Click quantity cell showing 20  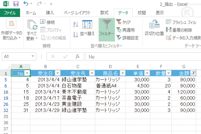tap(161, 86)
